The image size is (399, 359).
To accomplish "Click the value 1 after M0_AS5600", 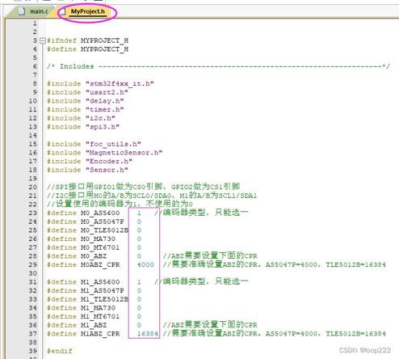I will point(139,213).
